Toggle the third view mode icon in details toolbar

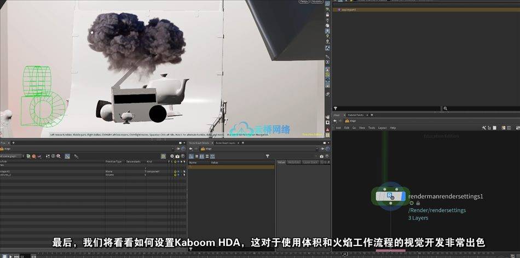point(201,156)
